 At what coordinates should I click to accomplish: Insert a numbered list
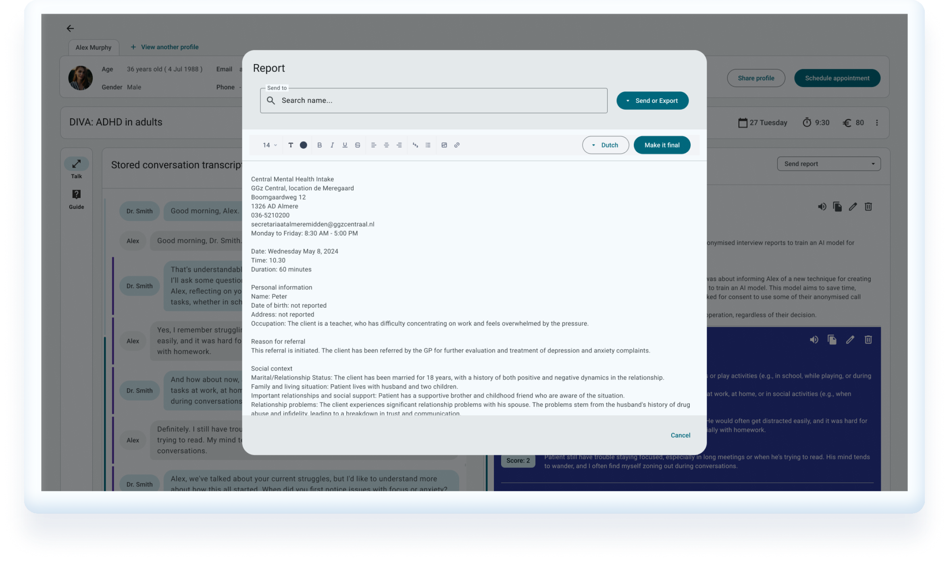coord(415,145)
